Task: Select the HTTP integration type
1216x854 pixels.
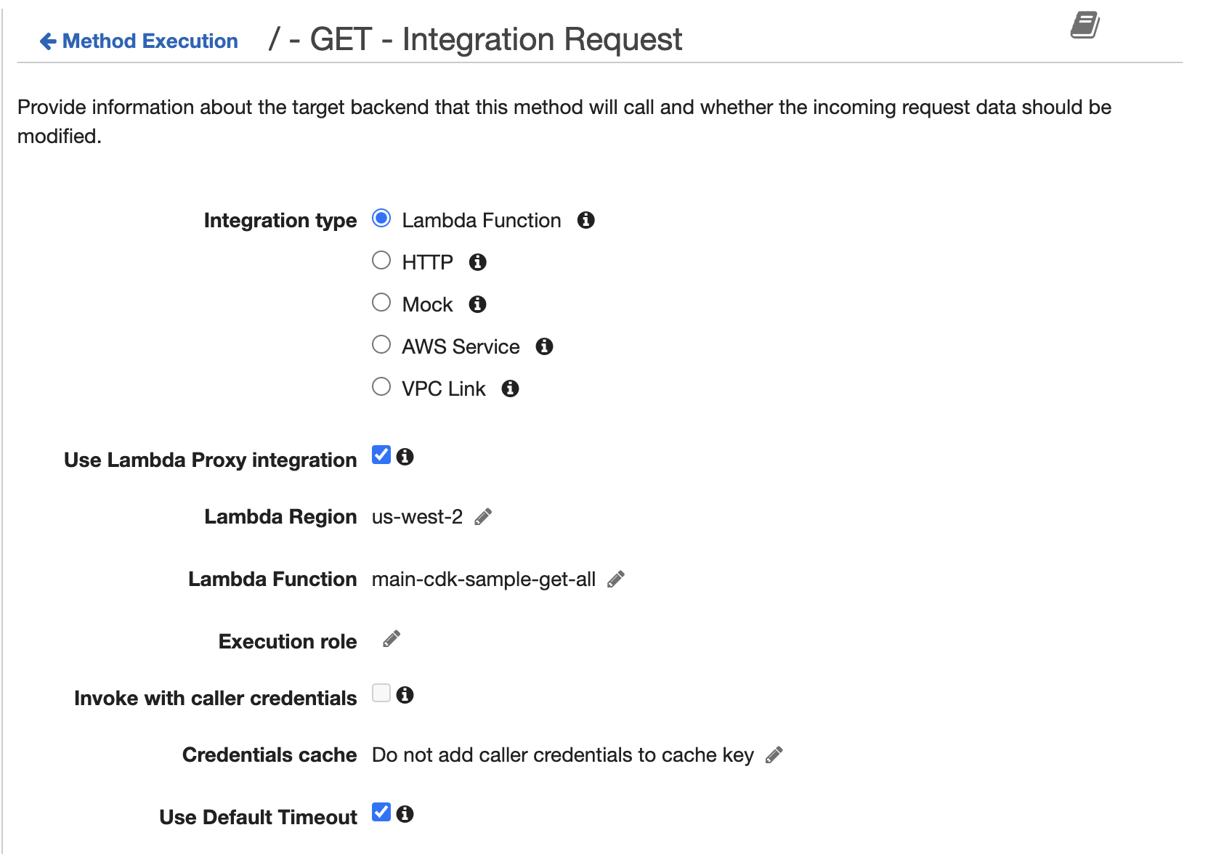Action: [x=381, y=260]
